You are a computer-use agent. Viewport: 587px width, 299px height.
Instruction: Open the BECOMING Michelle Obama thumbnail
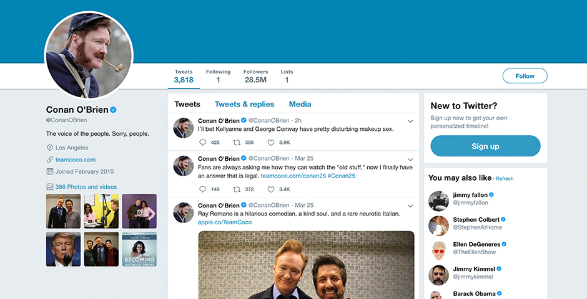pos(139,249)
